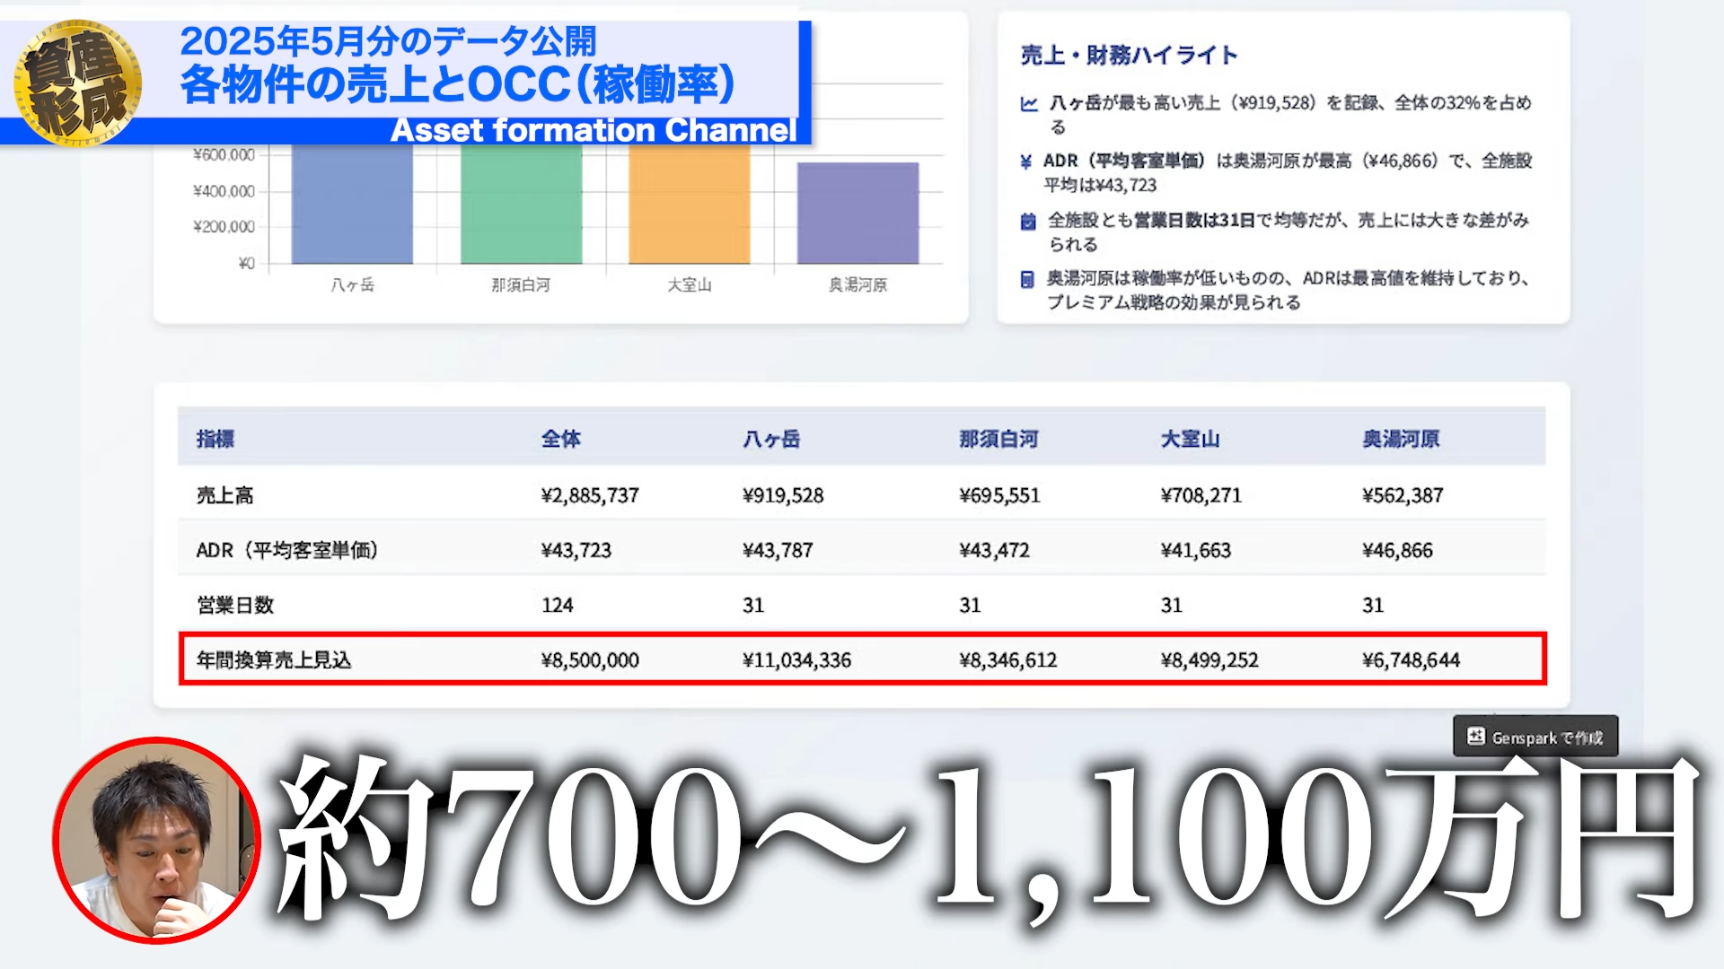
Task: Click the ¥11,034,336 value for 八ヶ岳
Action: pyautogui.click(x=797, y=659)
